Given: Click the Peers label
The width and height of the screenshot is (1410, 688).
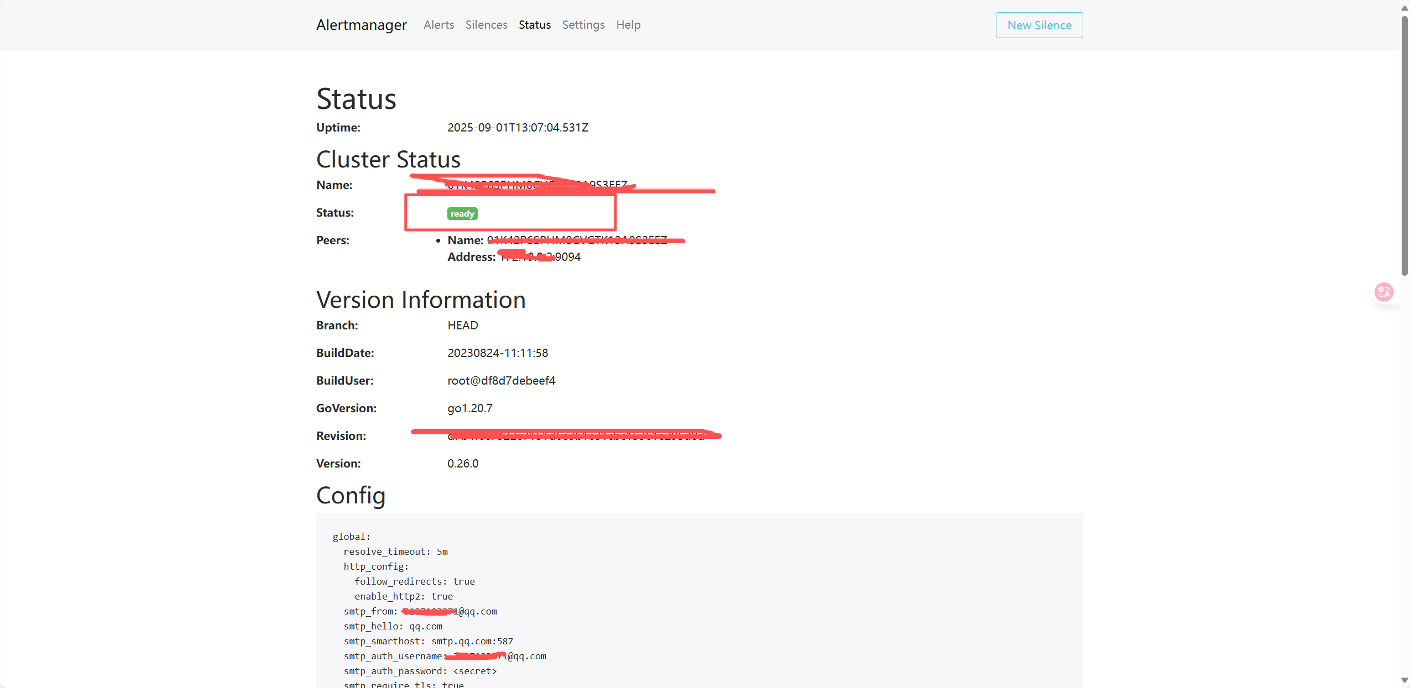Looking at the screenshot, I should [332, 240].
